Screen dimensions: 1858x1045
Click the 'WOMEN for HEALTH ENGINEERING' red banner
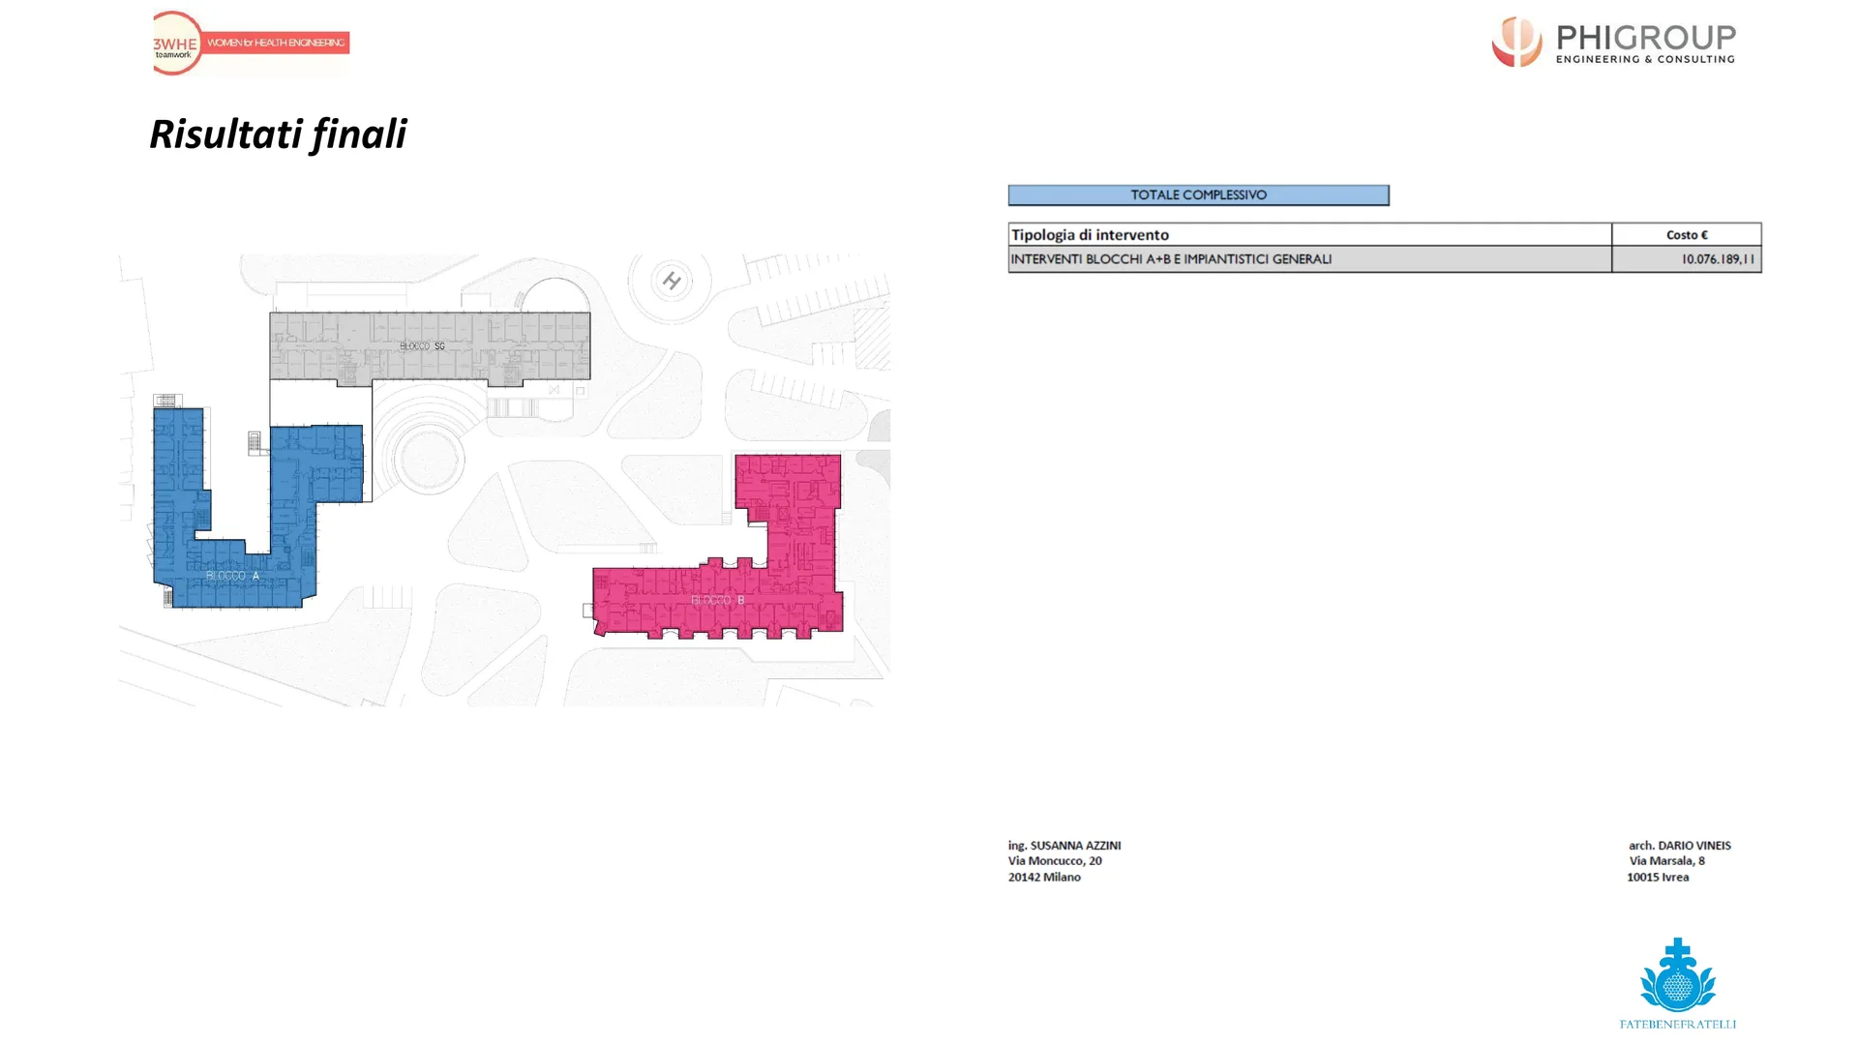coord(277,43)
